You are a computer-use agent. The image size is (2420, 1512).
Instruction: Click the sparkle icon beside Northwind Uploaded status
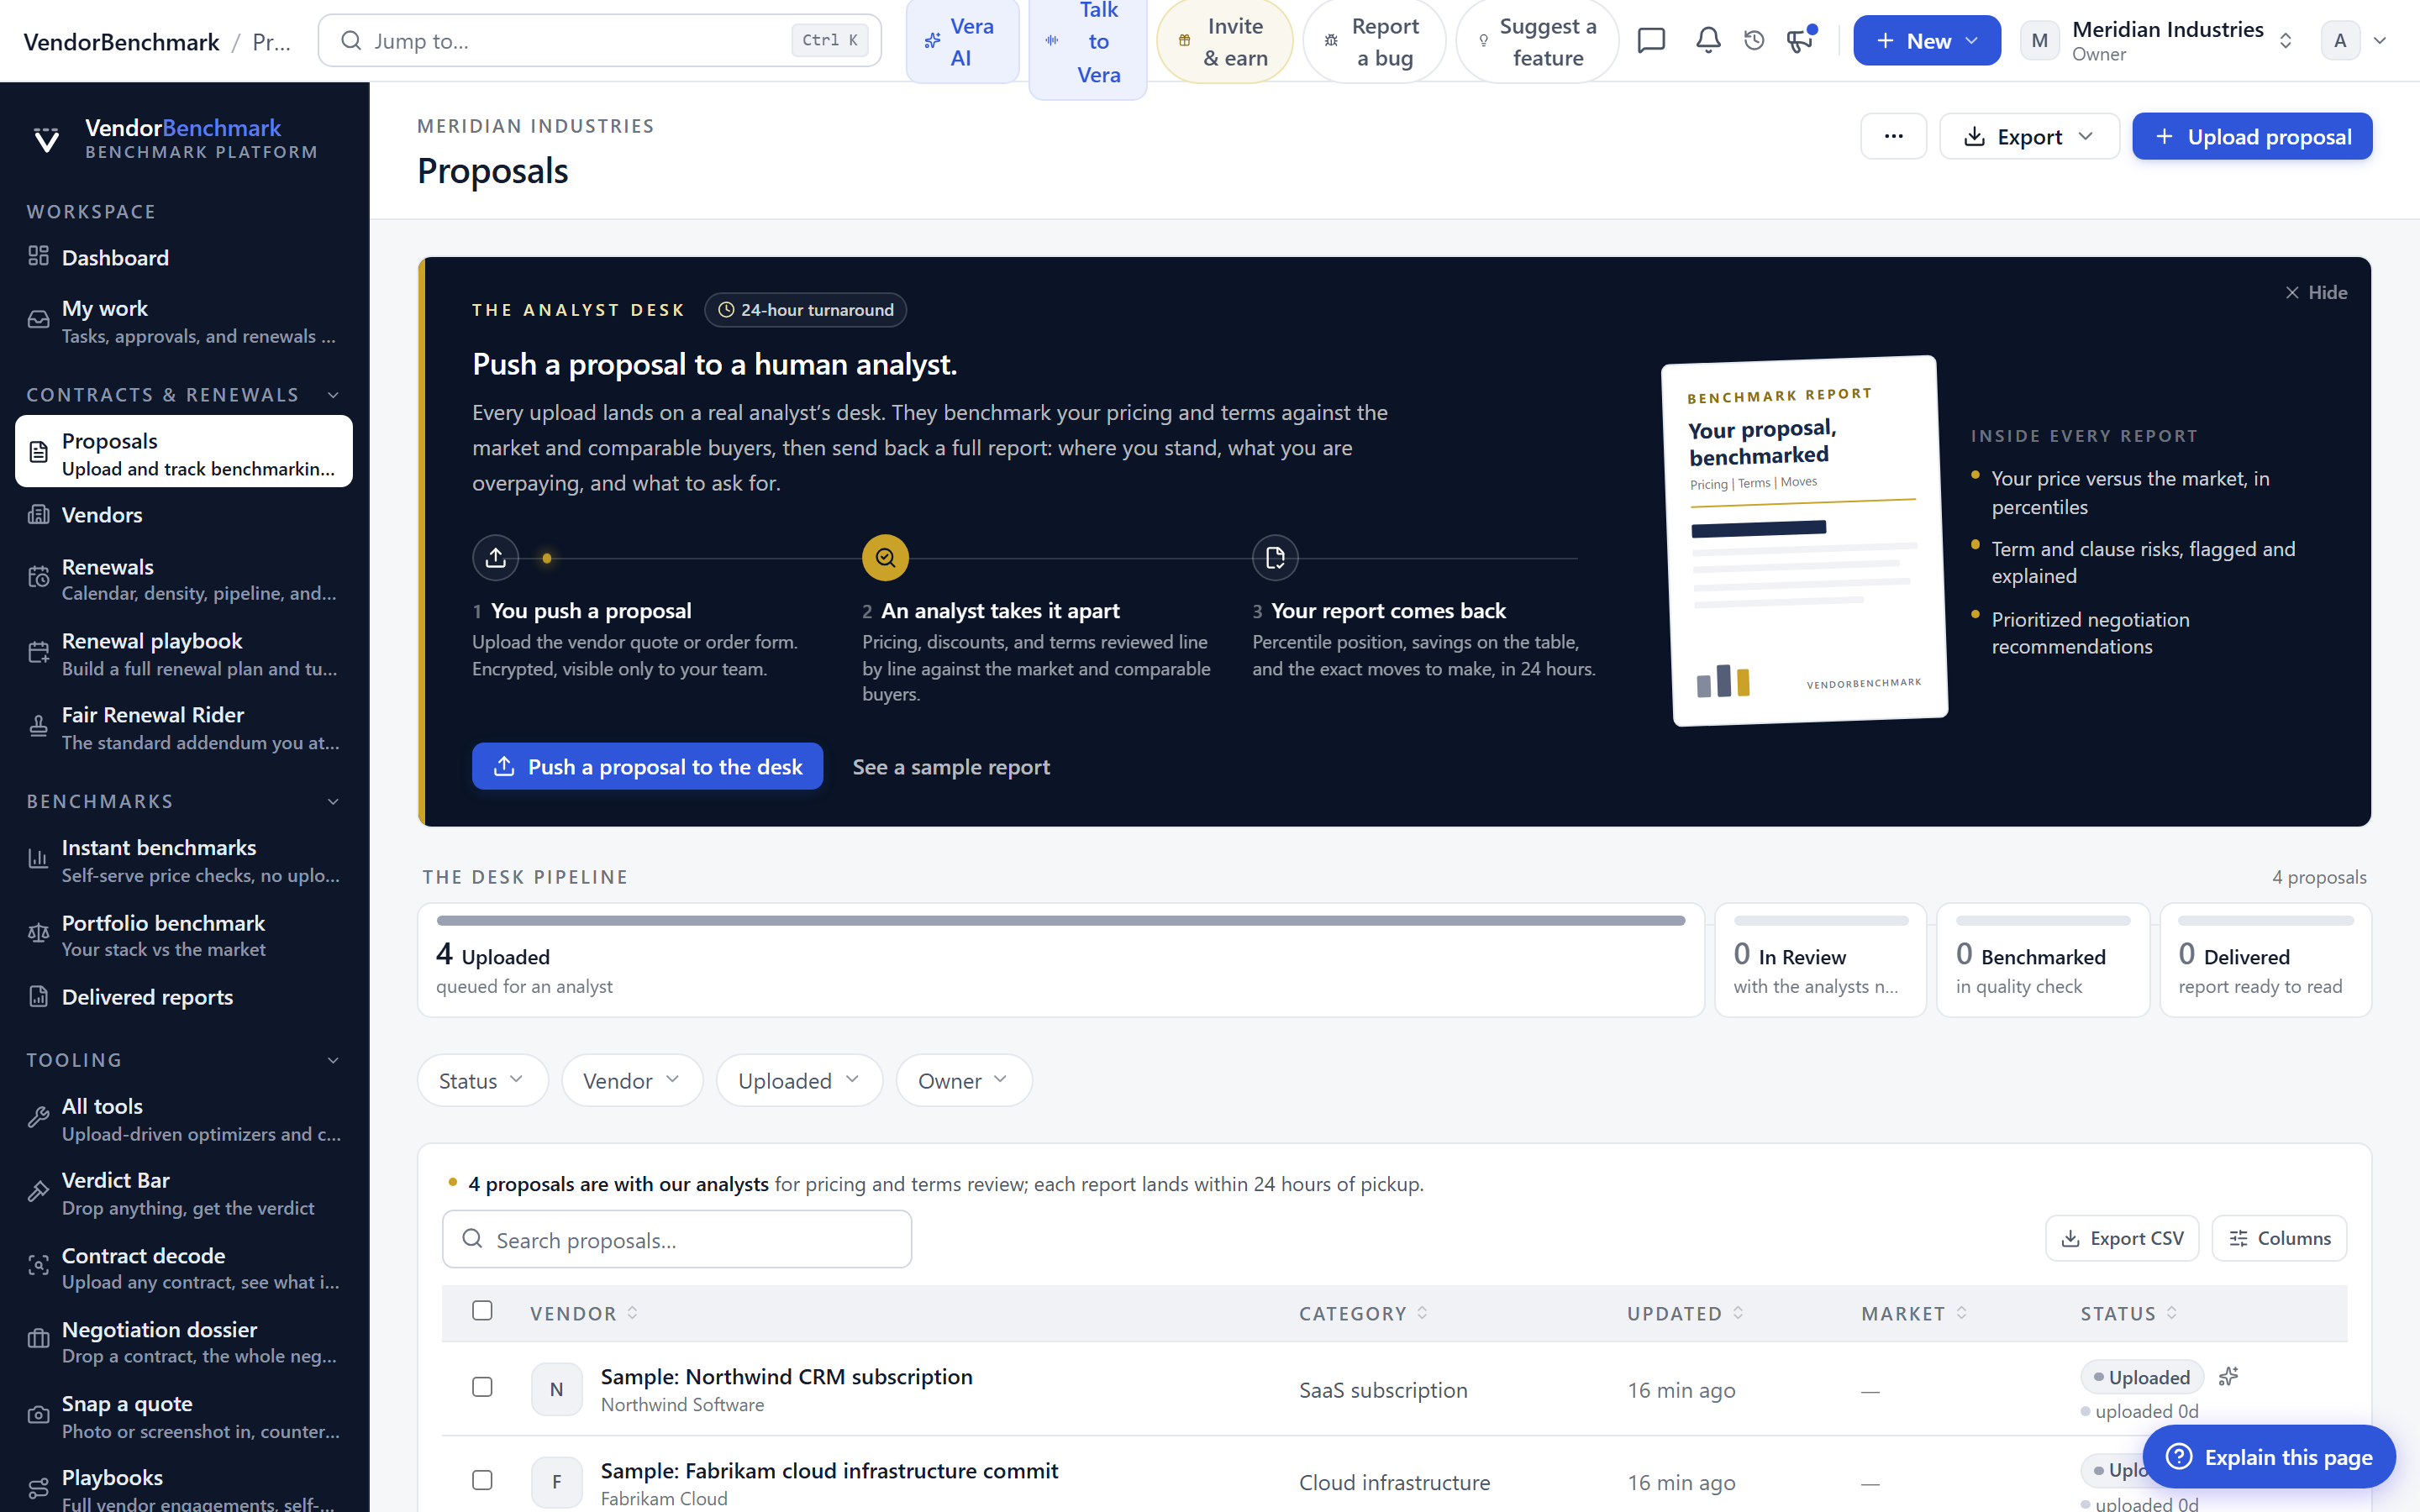[x=2228, y=1377]
